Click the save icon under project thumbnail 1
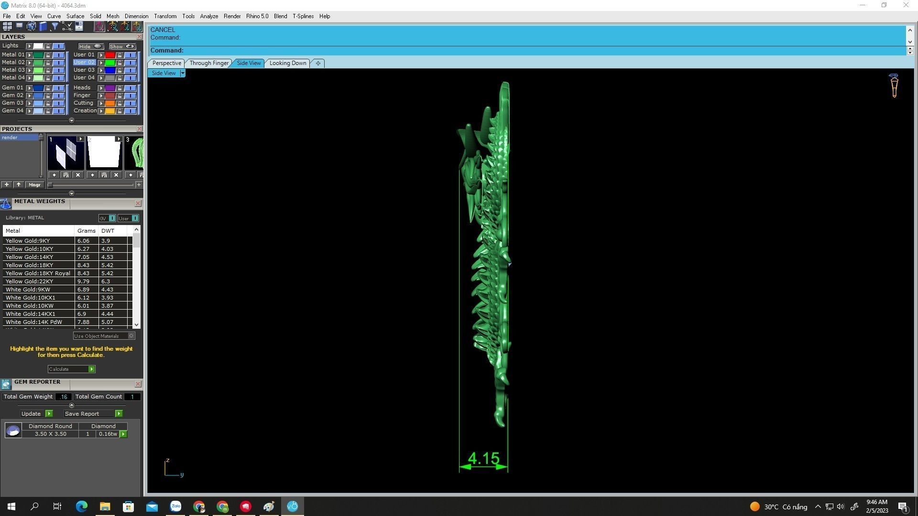 [x=66, y=175]
